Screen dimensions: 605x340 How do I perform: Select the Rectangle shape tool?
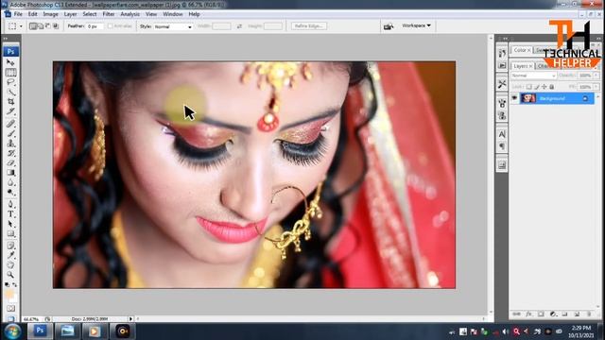tap(10, 234)
